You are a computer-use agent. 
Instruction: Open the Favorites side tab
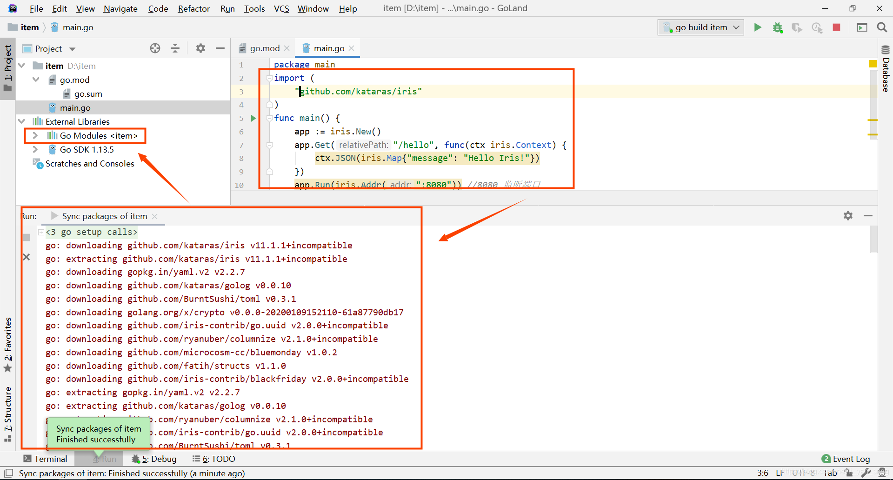point(8,345)
